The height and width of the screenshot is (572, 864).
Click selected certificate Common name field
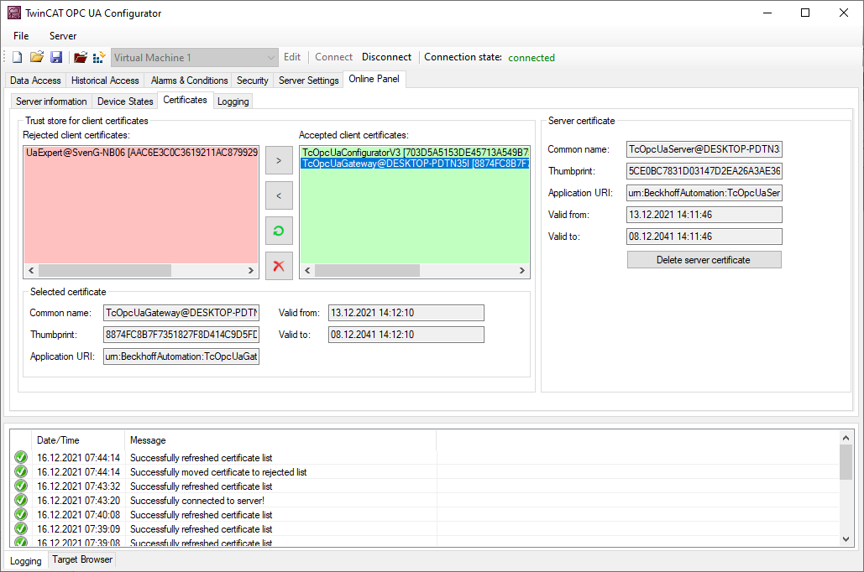coord(181,313)
